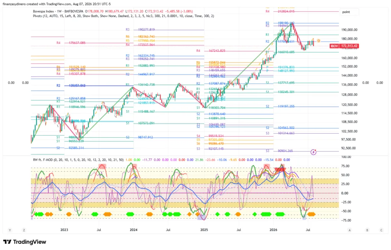This screenshot has width=391, height=250.
Task: Click the orange D dividend marker
Action: click(x=319, y=41)
